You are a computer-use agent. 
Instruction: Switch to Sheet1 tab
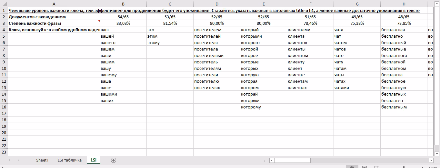[x=42, y=160]
